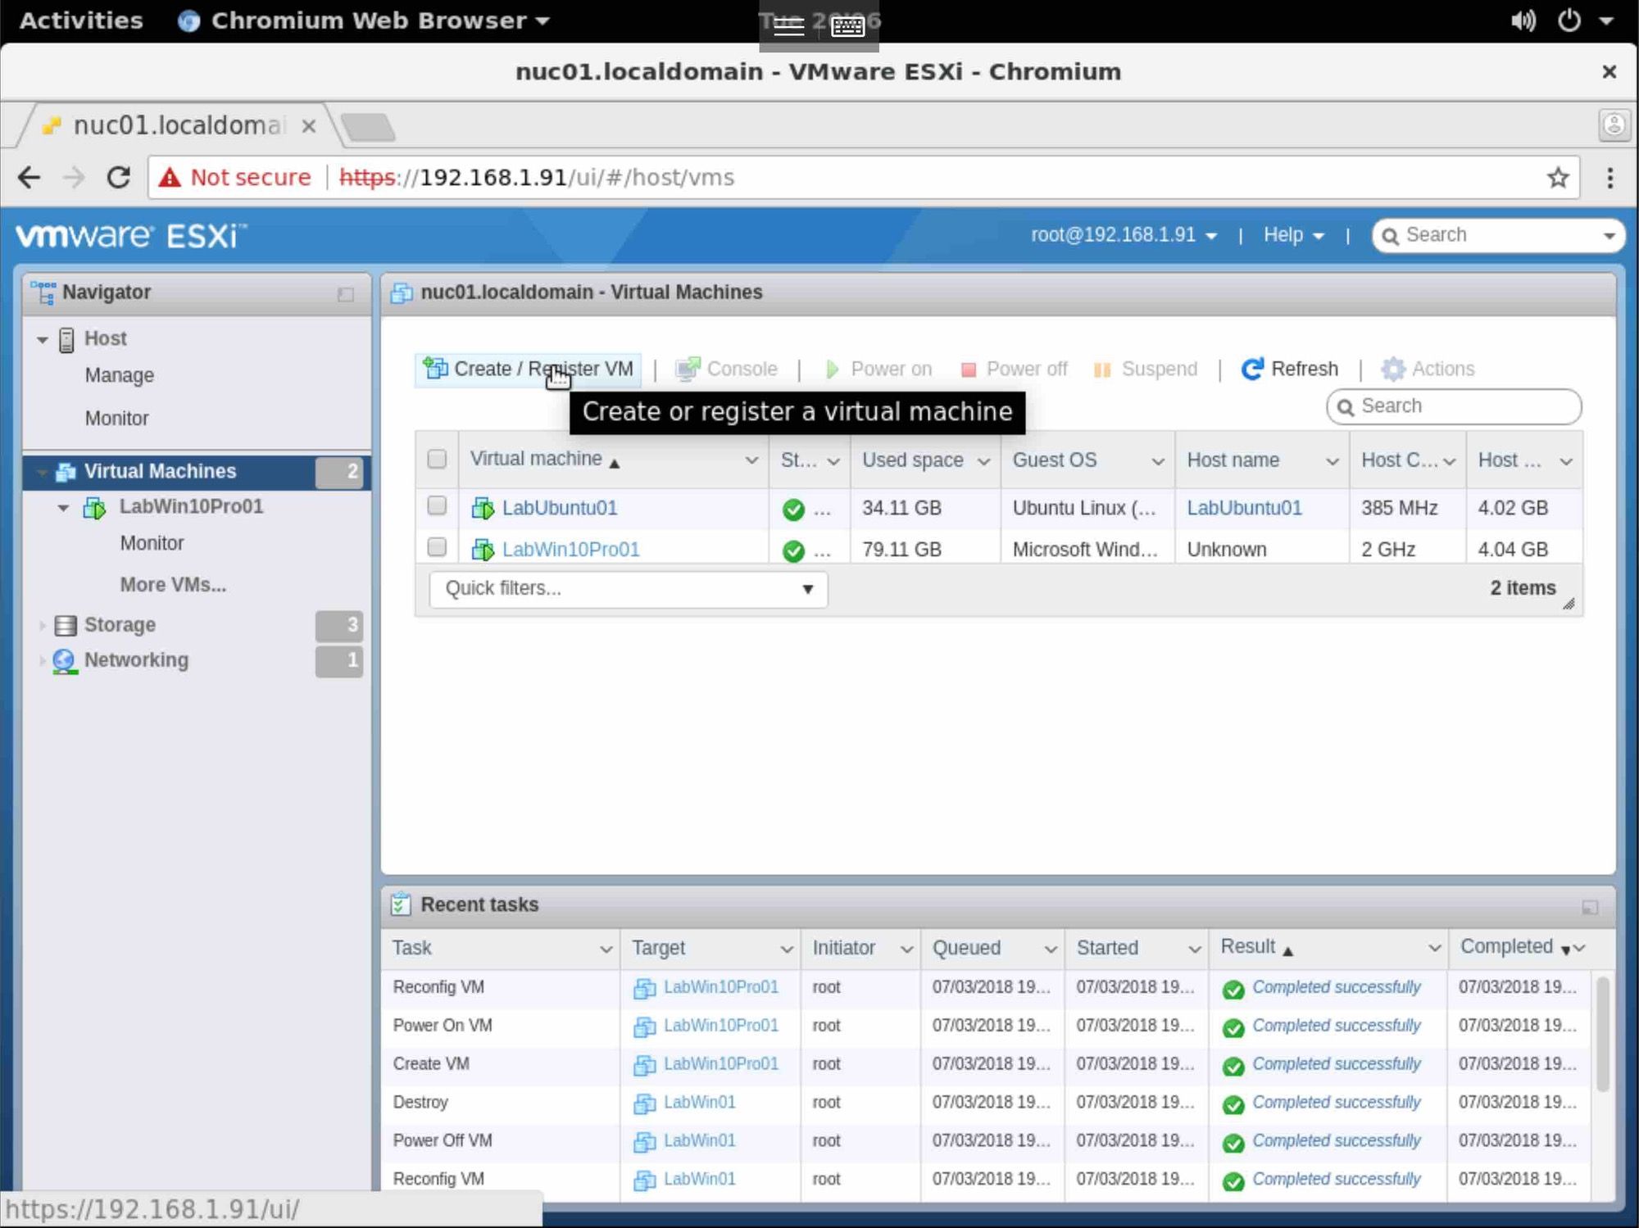Click the Chromium profile icon

pyautogui.click(x=1614, y=125)
